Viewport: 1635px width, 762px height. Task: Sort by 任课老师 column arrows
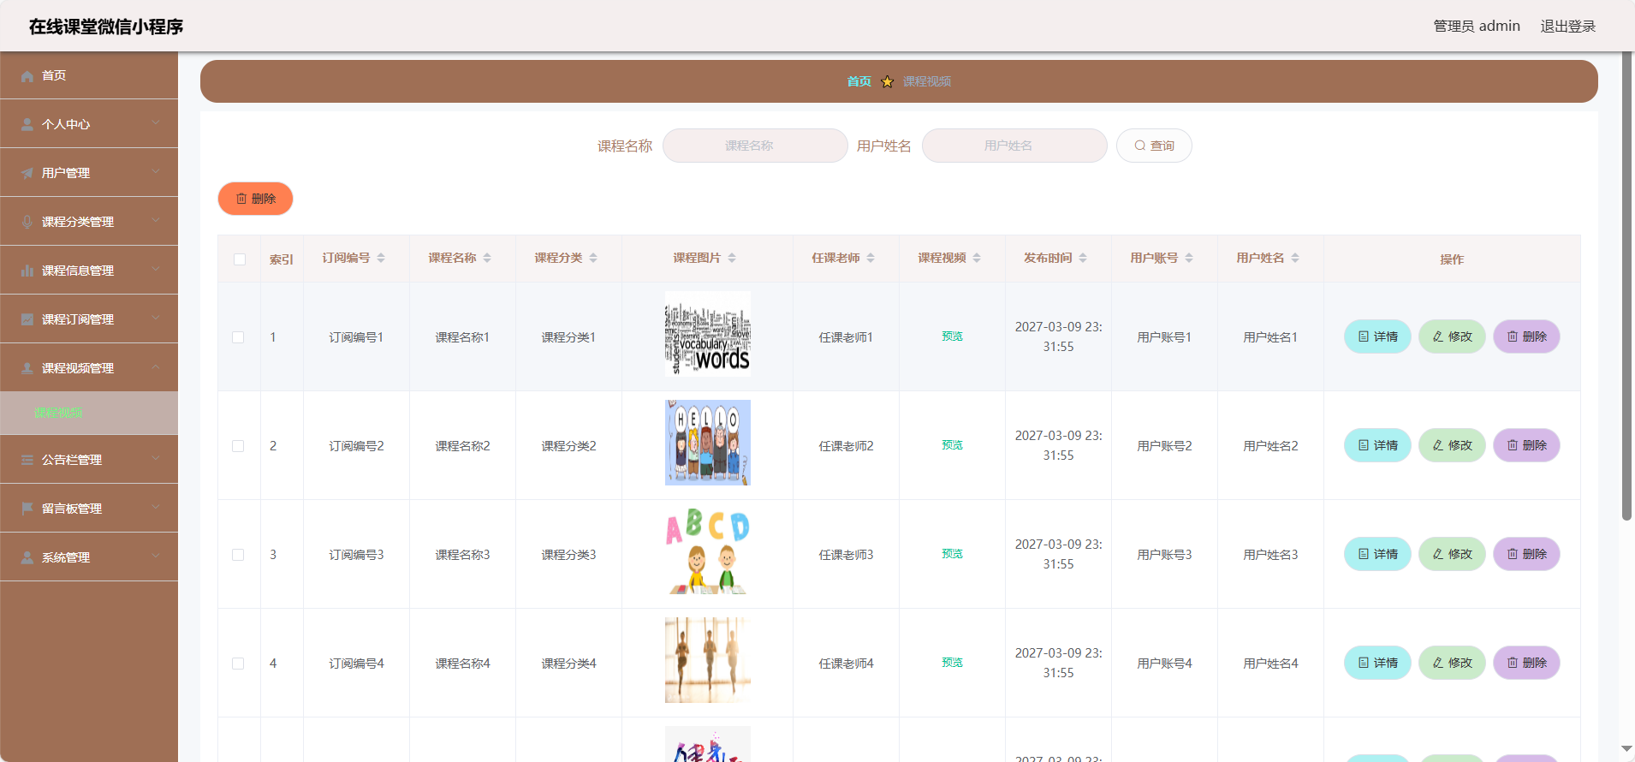[871, 258]
